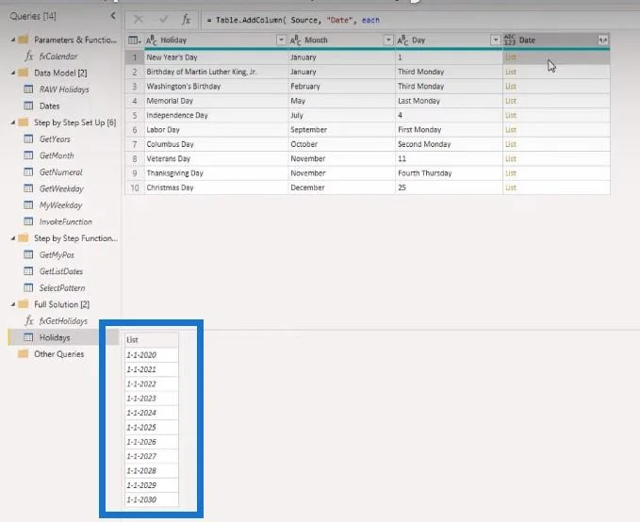Click the table menu icon at the grid corner

[x=134, y=40]
